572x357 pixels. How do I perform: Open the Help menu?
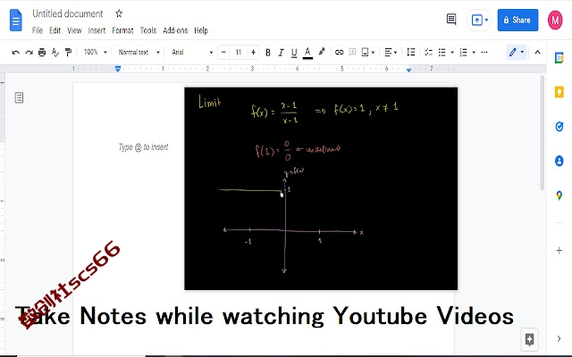(x=200, y=30)
